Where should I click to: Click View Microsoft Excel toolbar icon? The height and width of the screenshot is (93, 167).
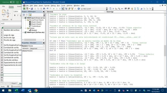[24, 9]
